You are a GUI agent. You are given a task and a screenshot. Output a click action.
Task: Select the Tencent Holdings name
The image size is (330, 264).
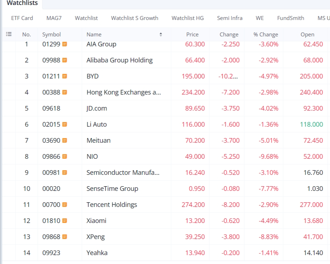click(x=112, y=205)
